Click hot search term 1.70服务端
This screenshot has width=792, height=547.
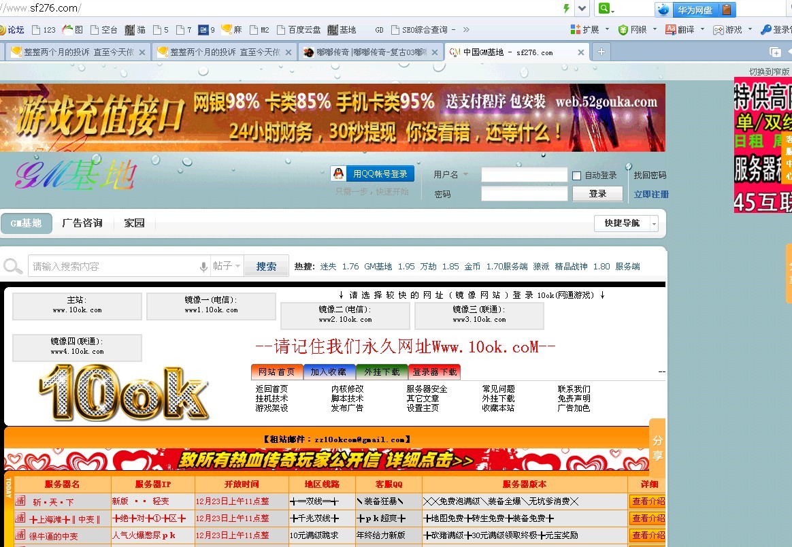point(507,267)
